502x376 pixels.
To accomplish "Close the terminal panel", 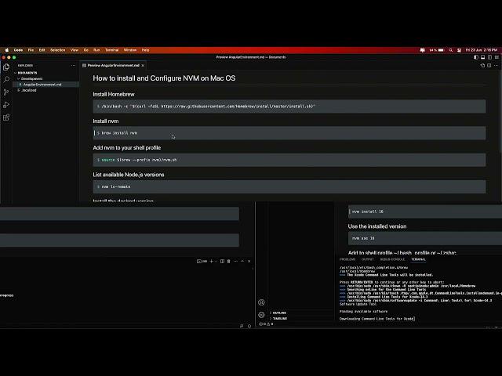I will coord(249,261).
